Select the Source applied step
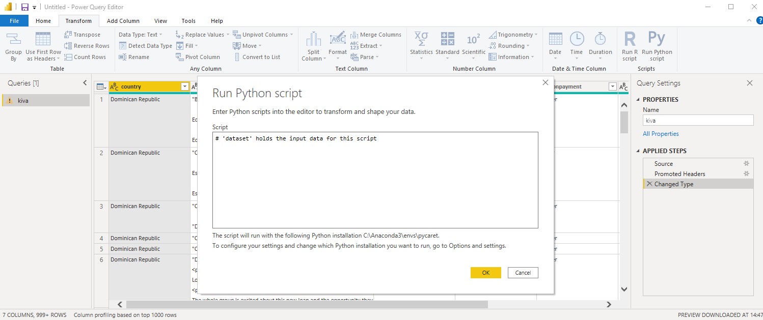Screen dimensions: 763x320 [664, 163]
